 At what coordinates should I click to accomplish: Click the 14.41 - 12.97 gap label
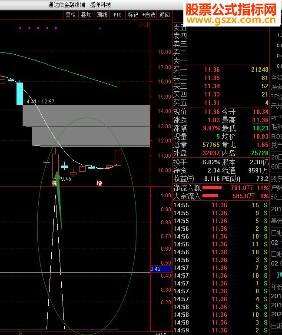tap(39, 102)
